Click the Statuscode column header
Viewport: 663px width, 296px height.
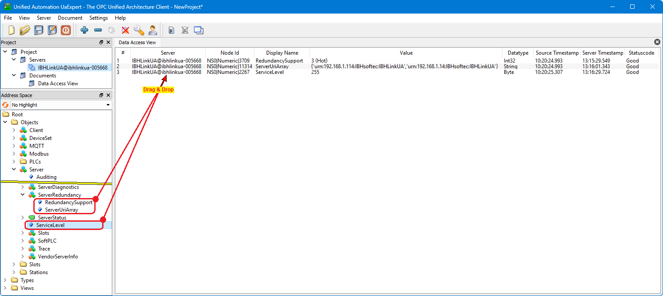click(x=641, y=53)
